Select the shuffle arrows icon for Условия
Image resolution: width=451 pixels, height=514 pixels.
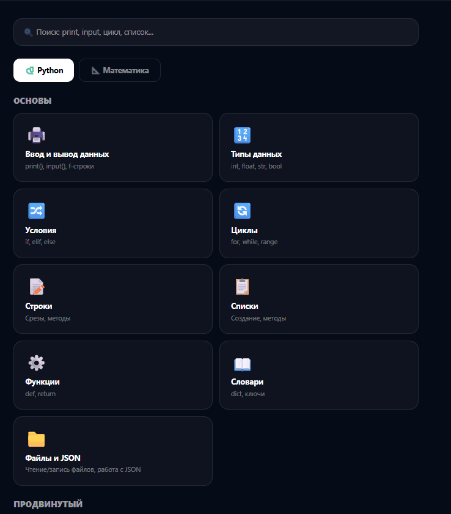(36, 211)
